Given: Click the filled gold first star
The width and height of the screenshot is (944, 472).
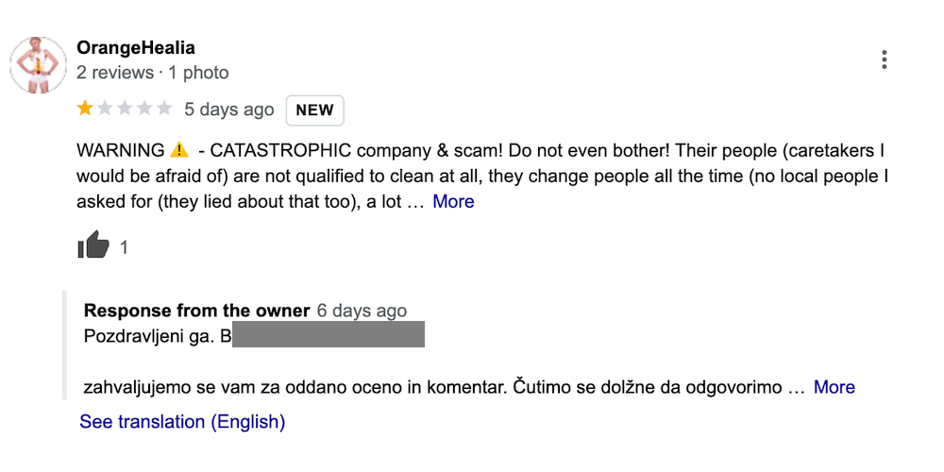Looking at the screenshot, I should (x=85, y=109).
